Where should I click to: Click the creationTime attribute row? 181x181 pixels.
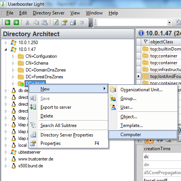coord(162,149)
